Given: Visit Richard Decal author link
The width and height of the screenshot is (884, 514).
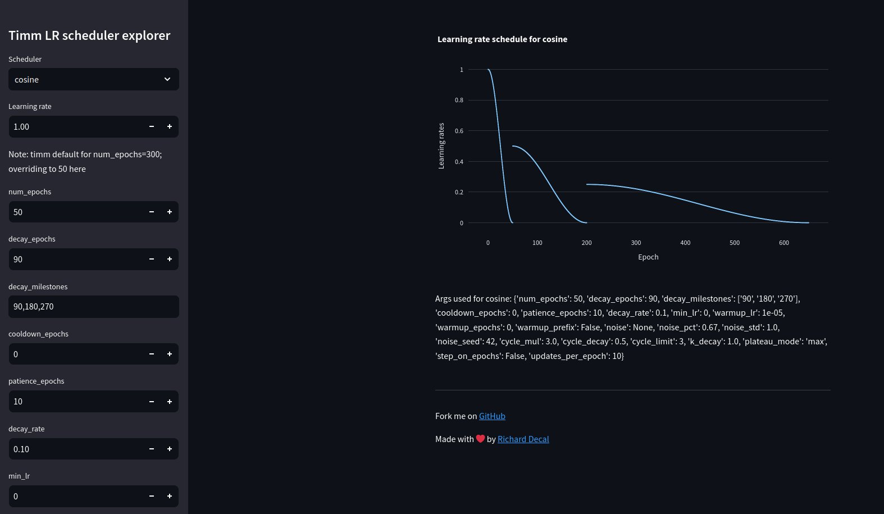Looking at the screenshot, I should coord(523,439).
